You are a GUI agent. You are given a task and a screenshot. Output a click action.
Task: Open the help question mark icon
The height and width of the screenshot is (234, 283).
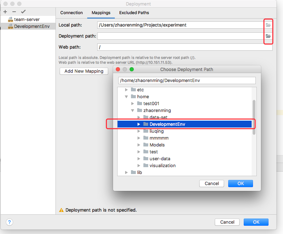[10, 222]
